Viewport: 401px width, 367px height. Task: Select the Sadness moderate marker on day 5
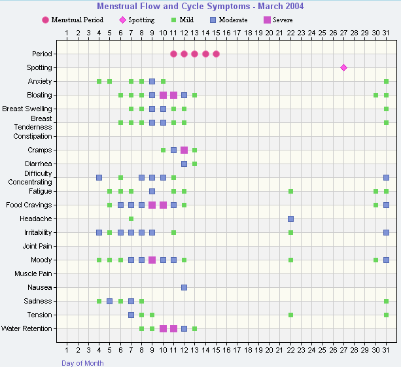click(110, 301)
